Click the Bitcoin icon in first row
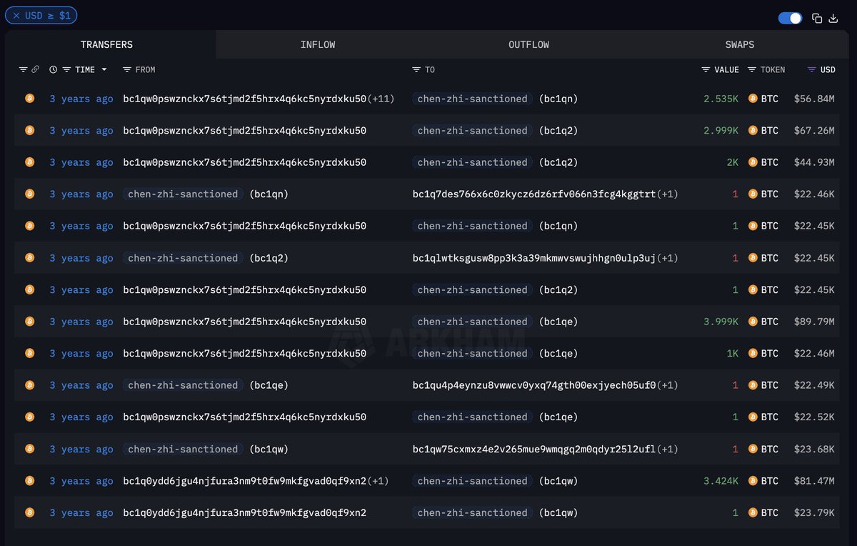This screenshot has width=857, height=546. point(29,99)
